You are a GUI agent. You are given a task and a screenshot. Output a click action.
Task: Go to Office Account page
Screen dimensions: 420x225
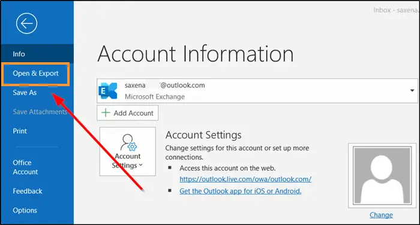click(25, 168)
